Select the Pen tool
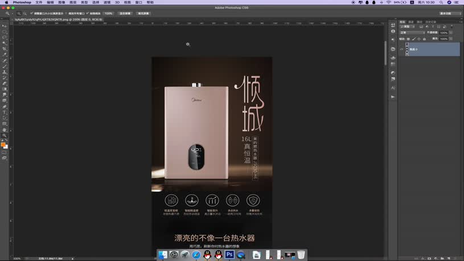 pyautogui.click(x=4, y=107)
